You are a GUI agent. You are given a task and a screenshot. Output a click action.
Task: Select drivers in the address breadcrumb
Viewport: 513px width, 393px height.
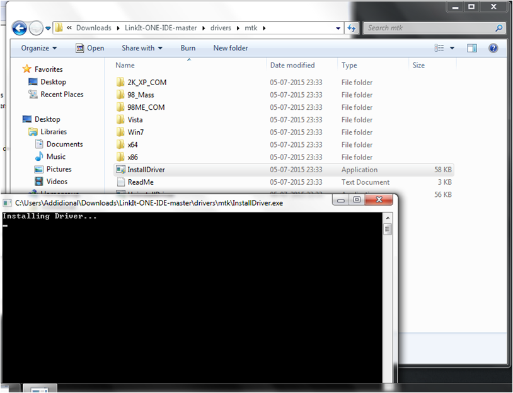click(221, 28)
